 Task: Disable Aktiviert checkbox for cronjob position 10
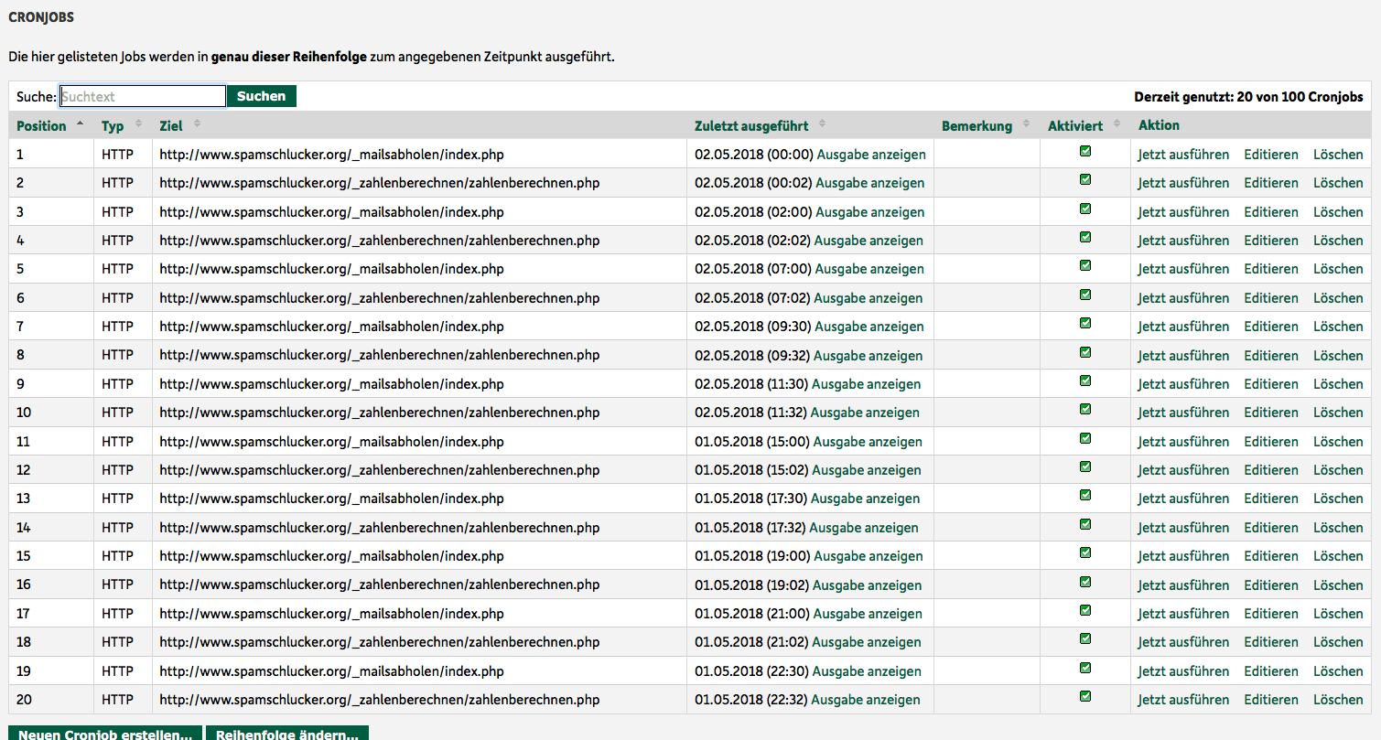click(1085, 410)
